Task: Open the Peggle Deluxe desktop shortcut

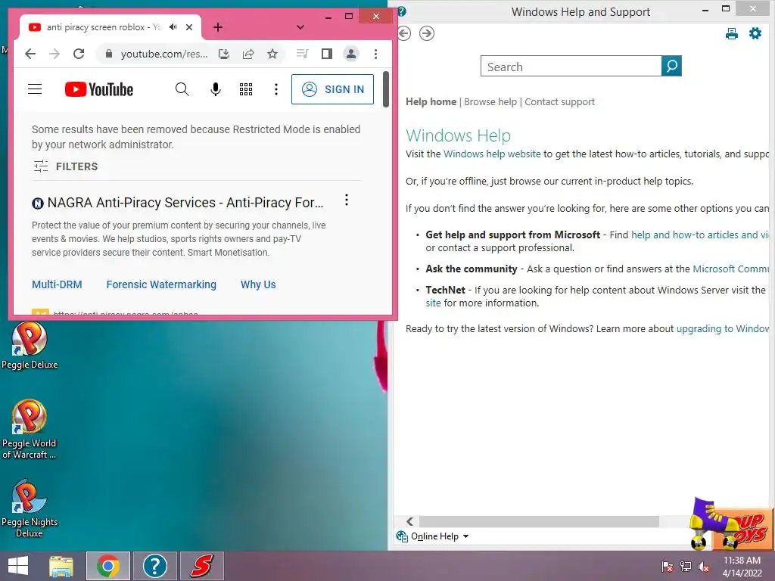Action: pyautogui.click(x=30, y=345)
